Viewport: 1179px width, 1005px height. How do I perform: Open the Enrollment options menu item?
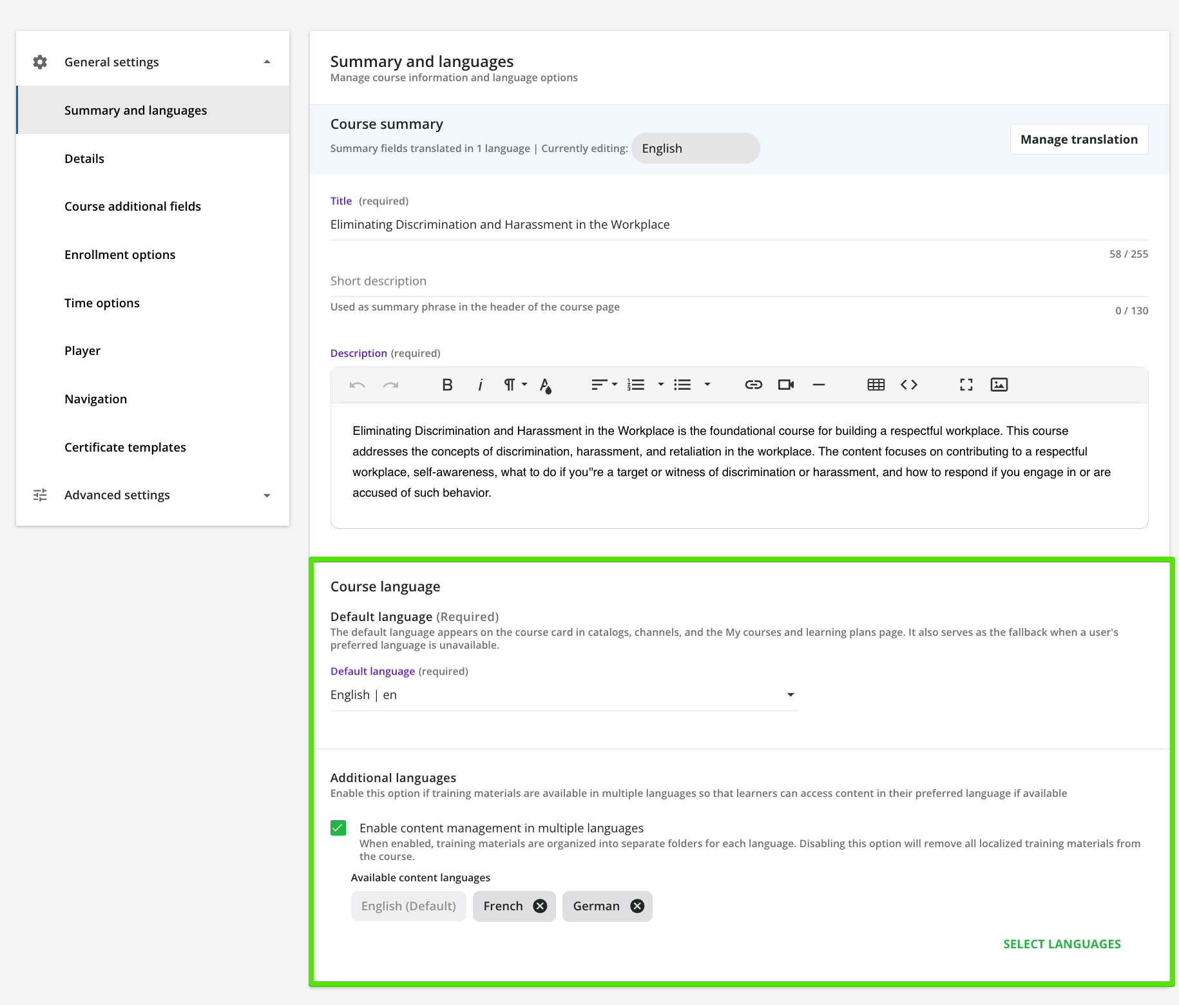tap(120, 254)
